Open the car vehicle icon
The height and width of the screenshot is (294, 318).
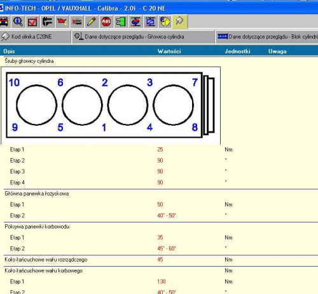point(4,22)
